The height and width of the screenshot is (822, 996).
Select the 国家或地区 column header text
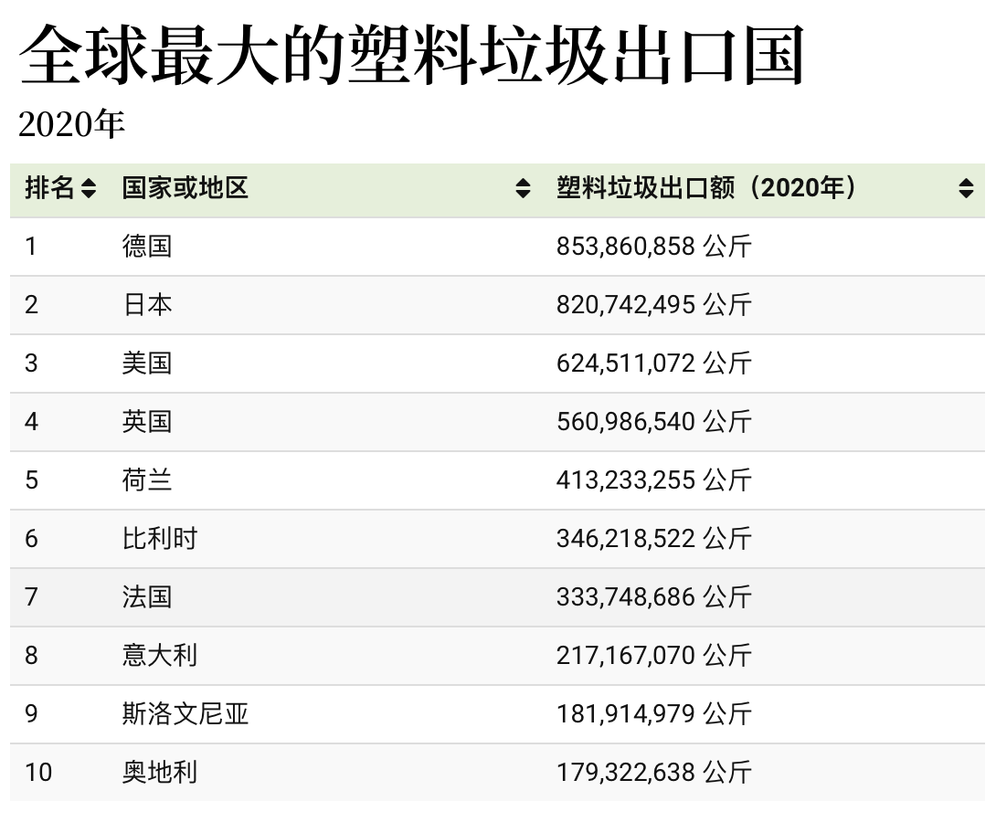pos(185,189)
